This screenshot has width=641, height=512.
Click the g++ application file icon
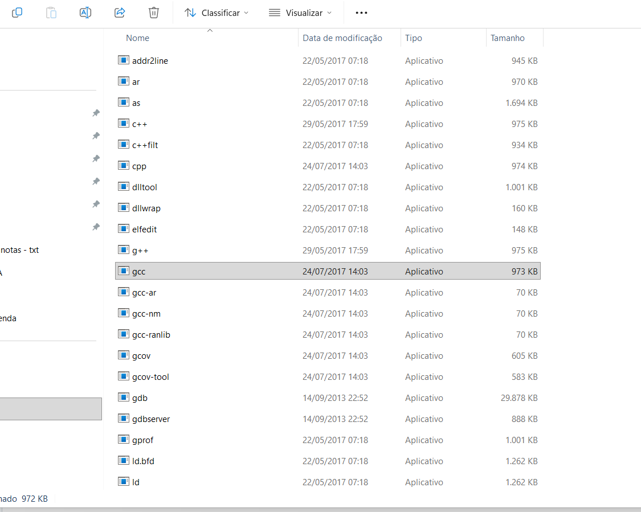(x=124, y=249)
